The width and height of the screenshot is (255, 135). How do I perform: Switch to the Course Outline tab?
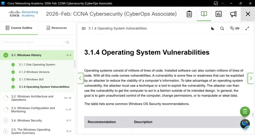click(19, 28)
